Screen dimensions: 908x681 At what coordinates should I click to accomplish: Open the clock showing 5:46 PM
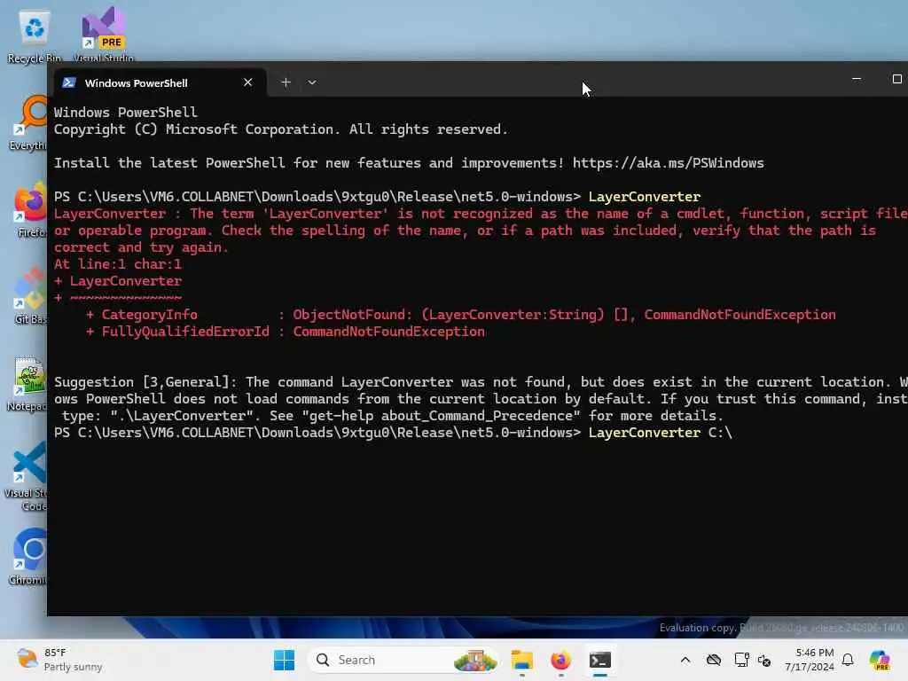(x=809, y=660)
